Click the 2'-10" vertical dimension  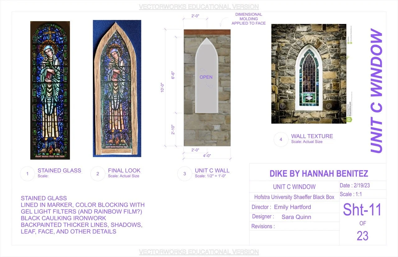[x=174, y=129]
